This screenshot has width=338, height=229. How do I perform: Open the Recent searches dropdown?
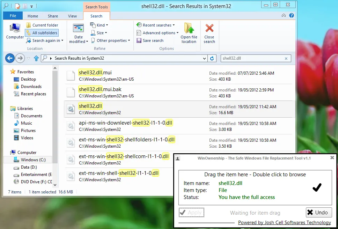pos(156,25)
